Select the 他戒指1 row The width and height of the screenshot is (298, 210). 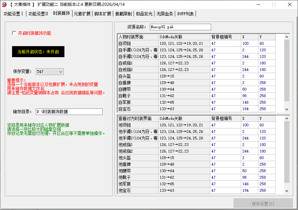coord(196,145)
